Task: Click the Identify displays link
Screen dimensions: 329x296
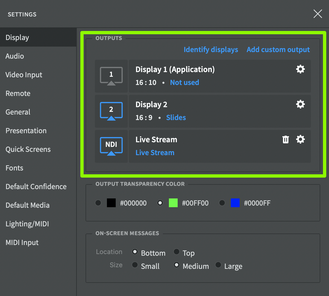Action: pyautogui.click(x=211, y=50)
